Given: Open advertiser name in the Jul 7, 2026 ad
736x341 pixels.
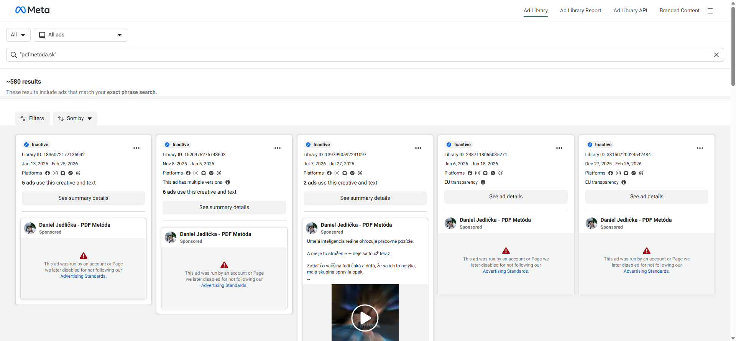Looking at the screenshot, I should [x=356, y=225].
